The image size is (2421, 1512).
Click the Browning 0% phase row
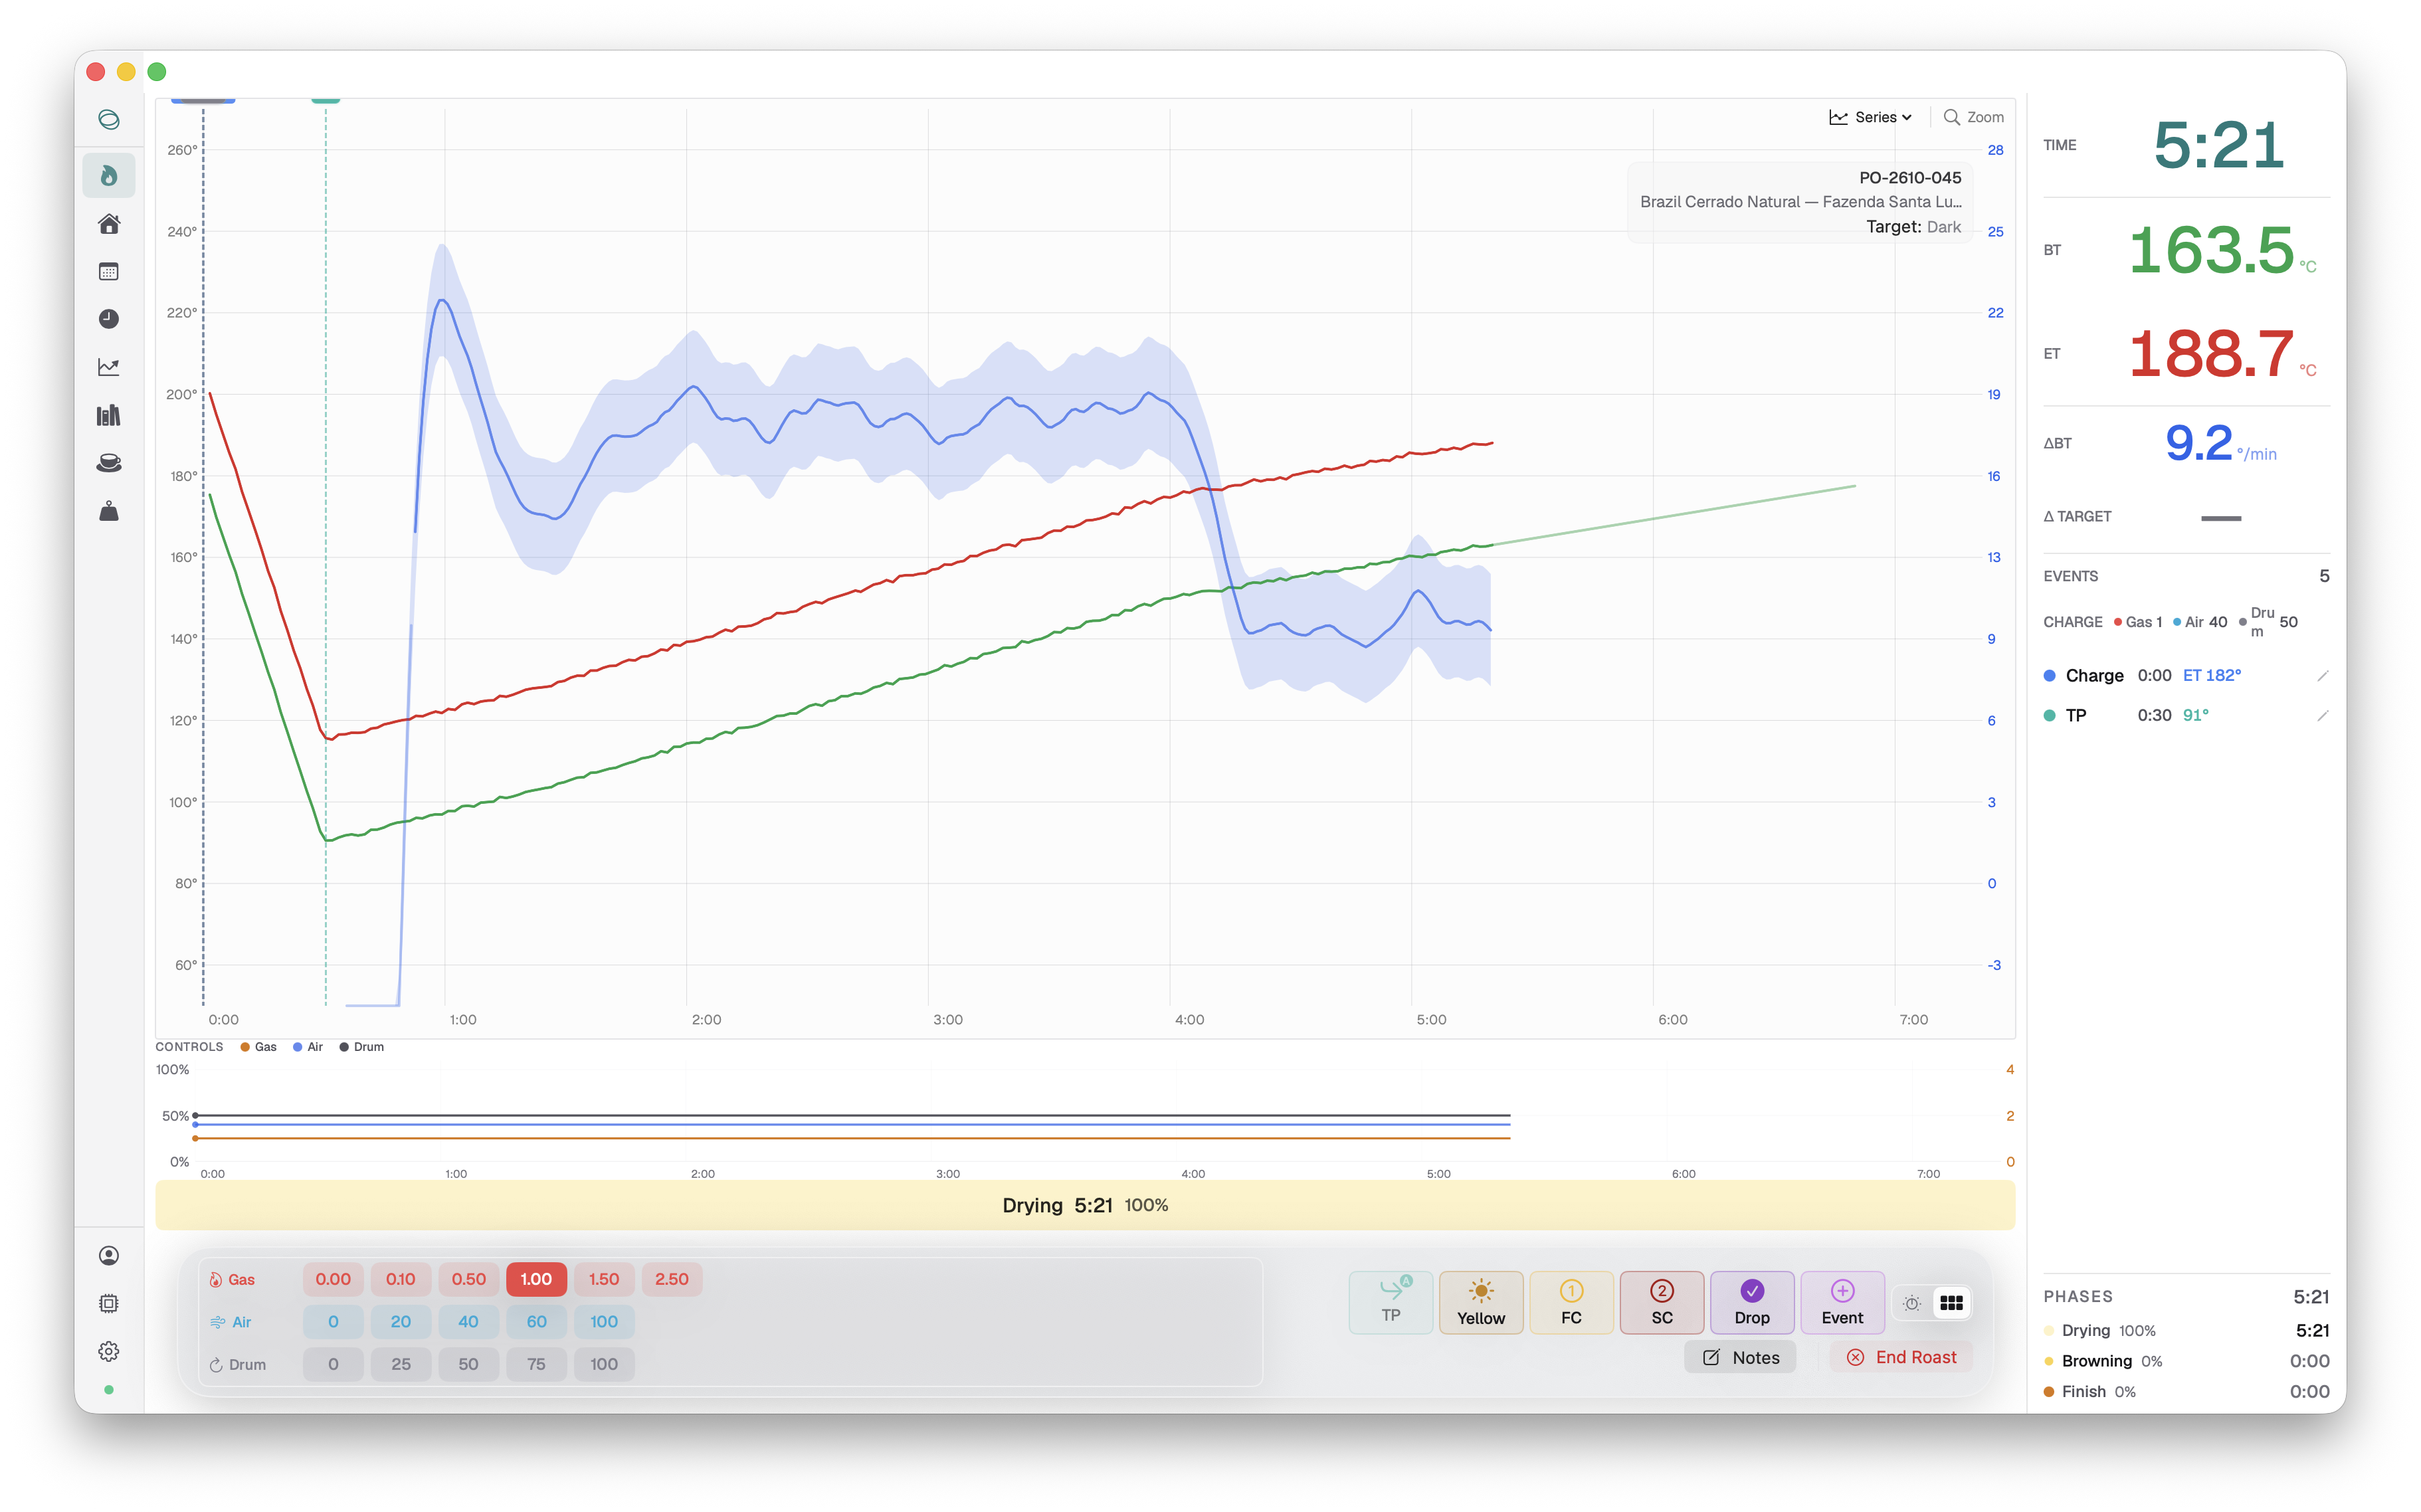2186,1361
